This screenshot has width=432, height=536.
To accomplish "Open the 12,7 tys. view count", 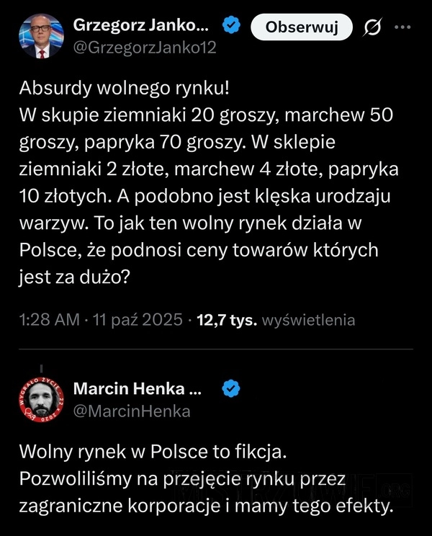I will [x=226, y=319].
